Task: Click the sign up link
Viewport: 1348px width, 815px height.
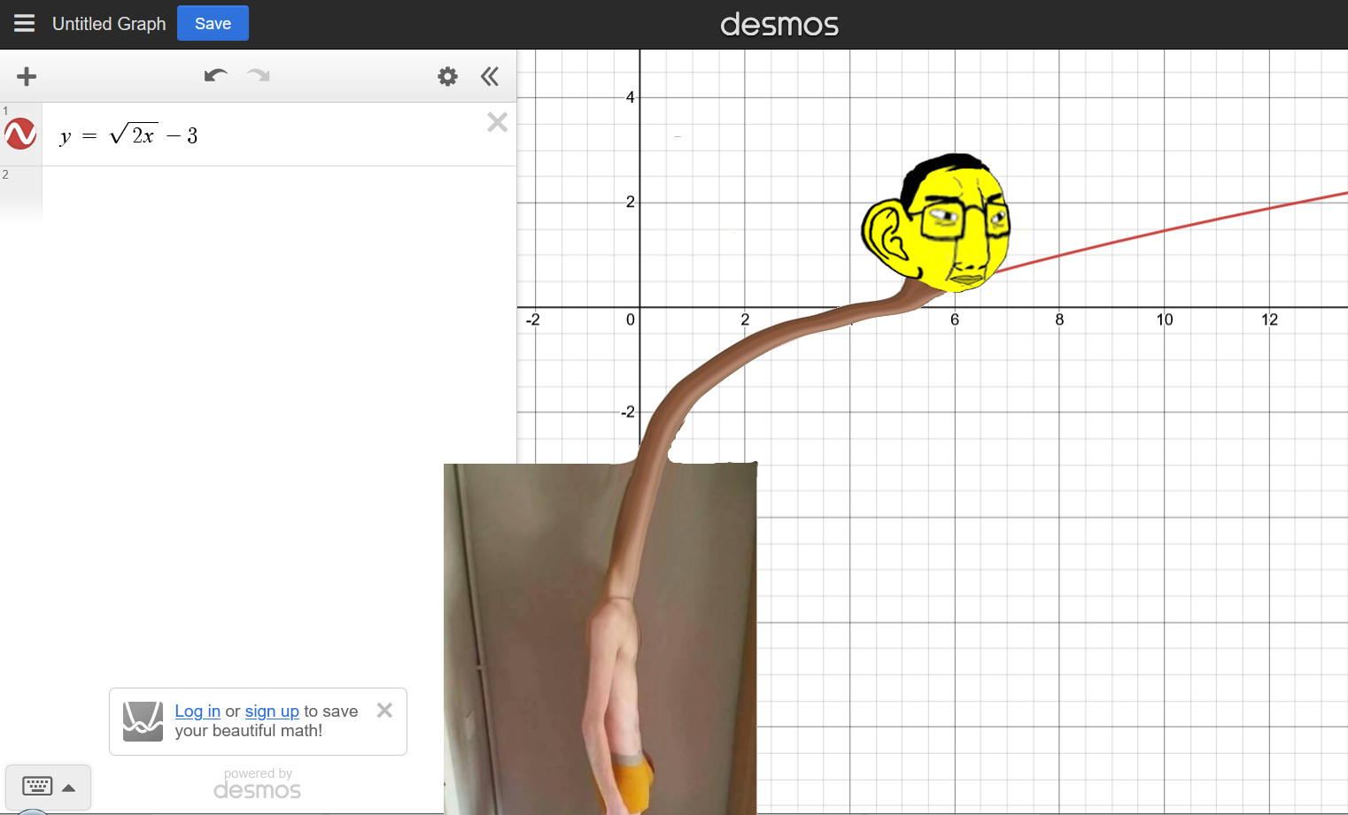Action: (272, 711)
